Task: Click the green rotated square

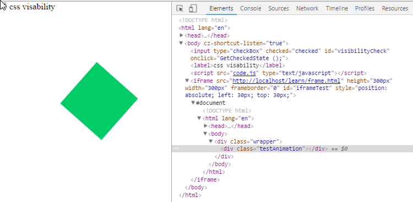Action: coord(99,101)
